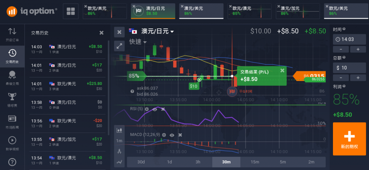Open 教学视频 video tutorials icon
This screenshot has height=170, width=369.
(12, 142)
